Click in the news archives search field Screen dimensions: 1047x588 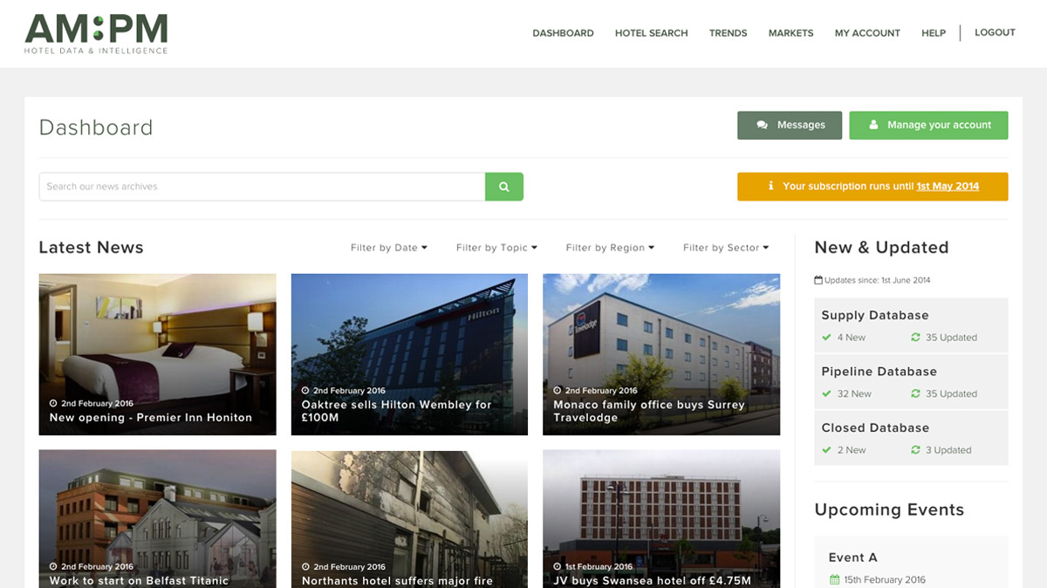tap(262, 187)
